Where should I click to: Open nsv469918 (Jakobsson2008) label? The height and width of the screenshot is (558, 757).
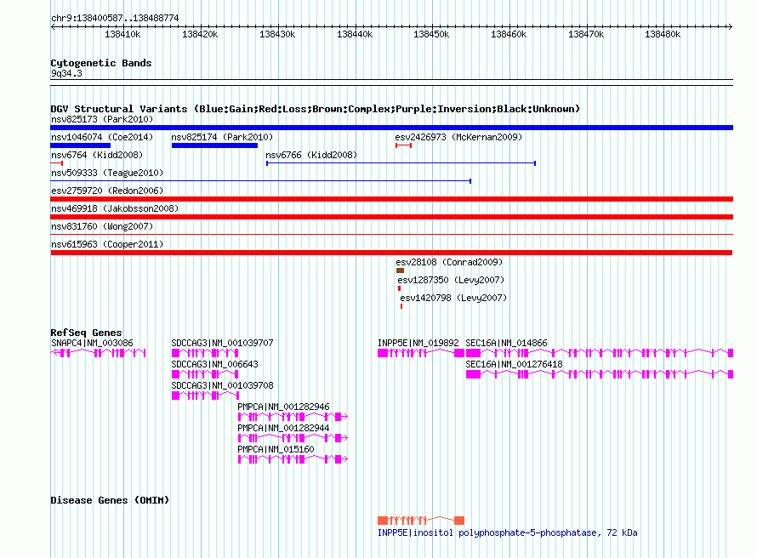click(115, 208)
